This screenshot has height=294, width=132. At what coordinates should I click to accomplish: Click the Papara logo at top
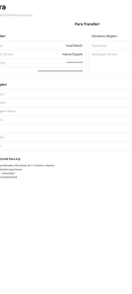point(3,7)
